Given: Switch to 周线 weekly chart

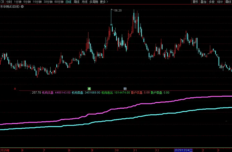Looking at the screenshot, I should (x=76, y=2).
